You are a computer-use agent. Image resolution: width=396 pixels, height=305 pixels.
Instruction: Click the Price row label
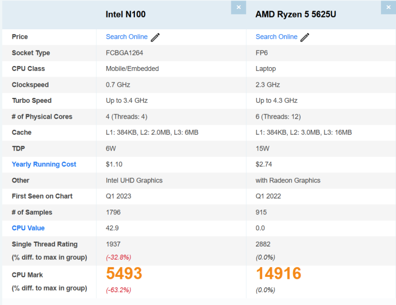(x=20, y=37)
